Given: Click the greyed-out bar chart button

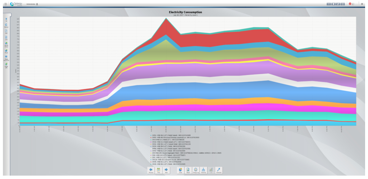Looking at the screenshot, I should pyautogui.click(x=211, y=170).
